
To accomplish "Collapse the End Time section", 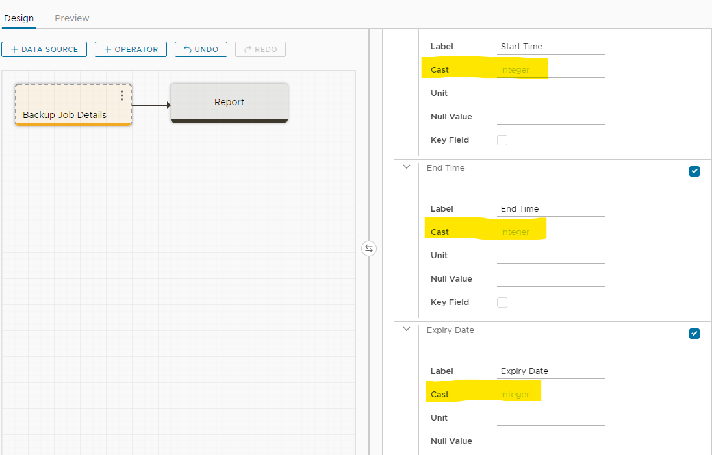I will 407,167.
